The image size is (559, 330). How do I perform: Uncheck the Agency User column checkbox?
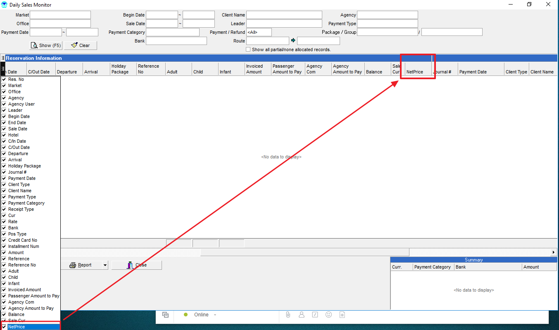point(4,104)
